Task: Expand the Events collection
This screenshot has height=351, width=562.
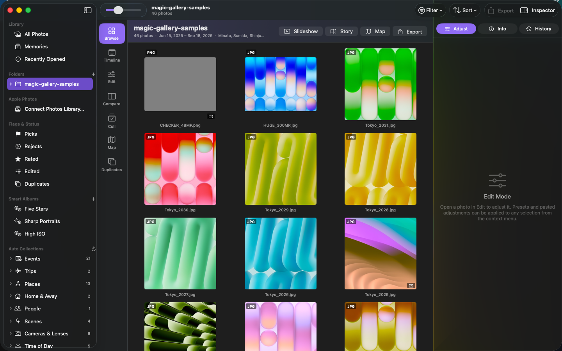Action: point(11,259)
